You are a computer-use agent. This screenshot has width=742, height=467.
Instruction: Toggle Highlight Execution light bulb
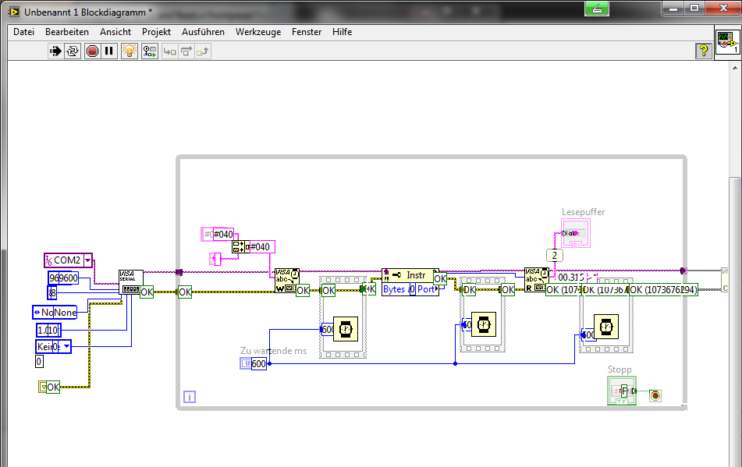coord(130,51)
